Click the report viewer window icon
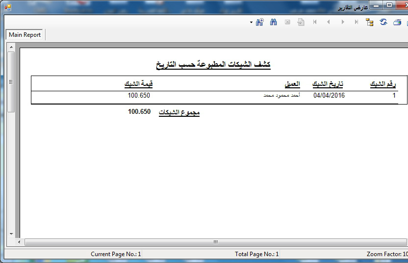The image size is (408, 263). (7, 6)
